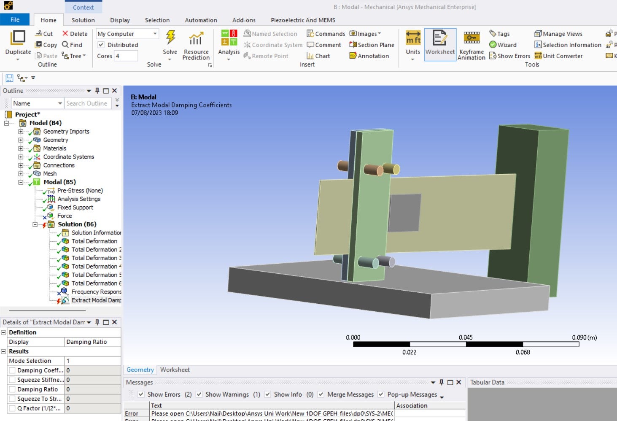
Task: Toggle Show Errors messages checkbox
Action: point(141,394)
